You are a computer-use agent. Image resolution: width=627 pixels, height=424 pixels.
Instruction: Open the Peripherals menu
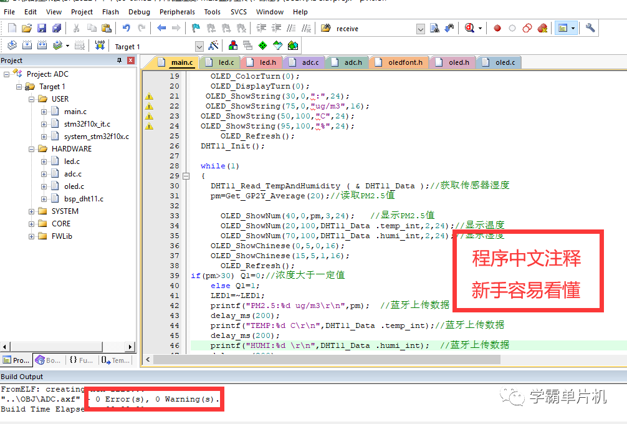click(177, 11)
